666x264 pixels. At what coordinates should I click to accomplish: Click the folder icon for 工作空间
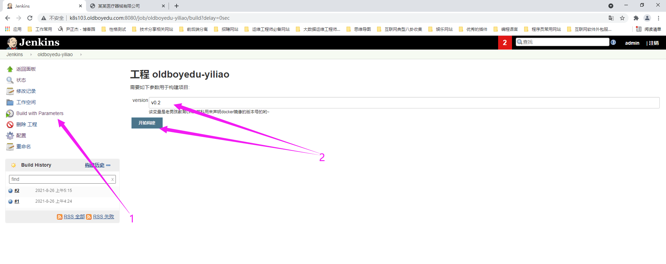point(10,103)
